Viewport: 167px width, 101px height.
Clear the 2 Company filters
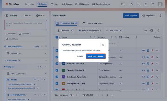(x=40, y=67)
